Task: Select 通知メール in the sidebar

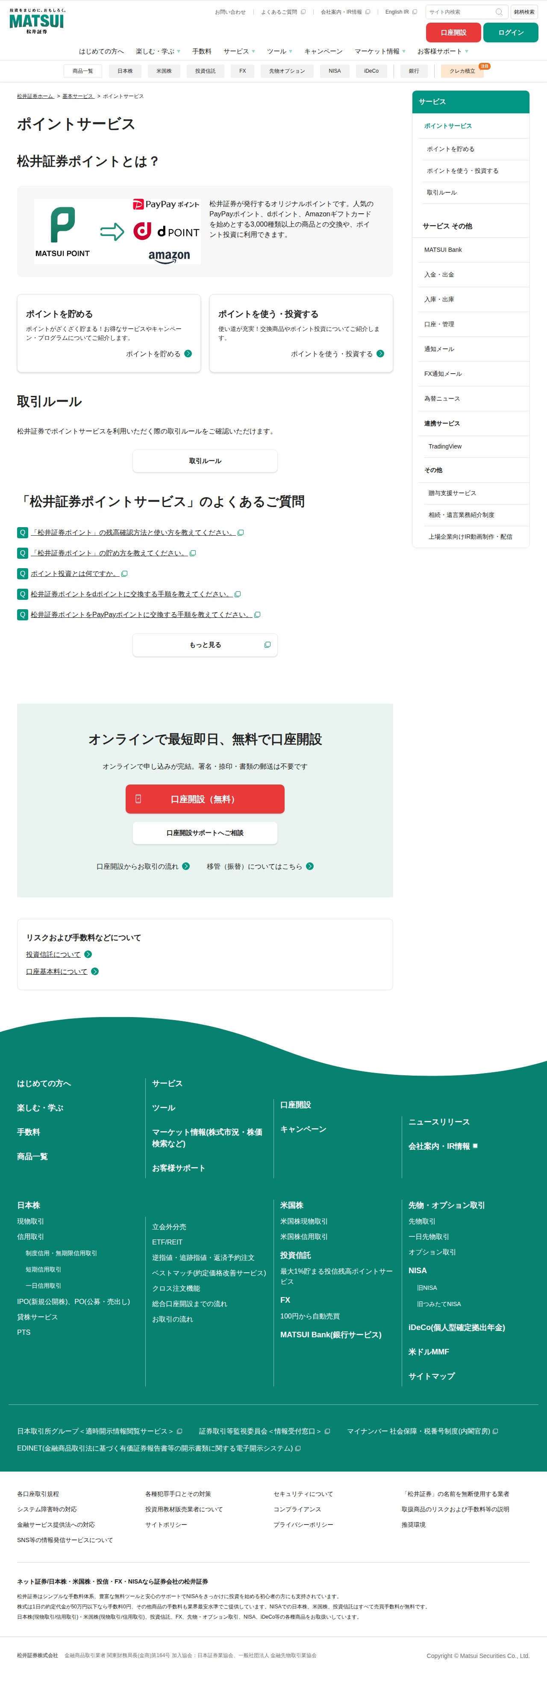Action: click(439, 350)
